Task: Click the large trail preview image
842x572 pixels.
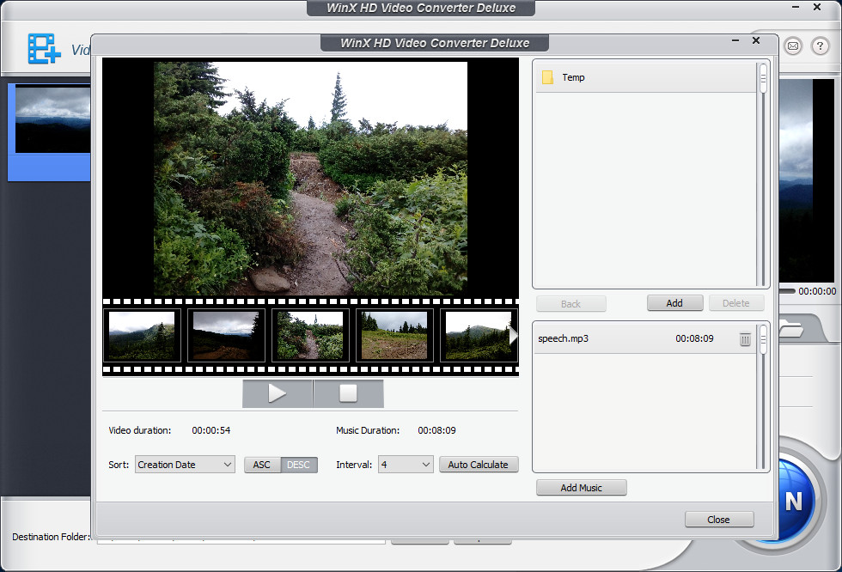Action: 310,178
